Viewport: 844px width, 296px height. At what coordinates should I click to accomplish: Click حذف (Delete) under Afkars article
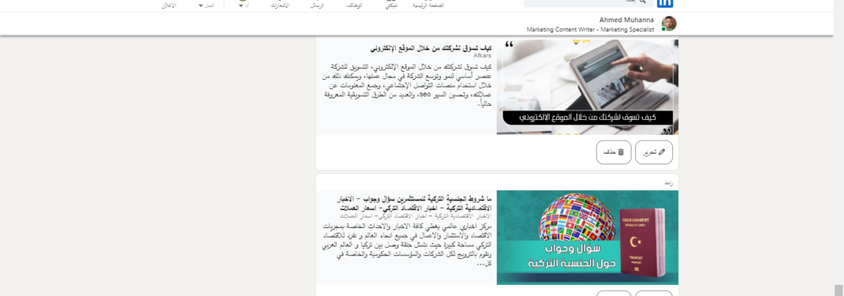614,152
